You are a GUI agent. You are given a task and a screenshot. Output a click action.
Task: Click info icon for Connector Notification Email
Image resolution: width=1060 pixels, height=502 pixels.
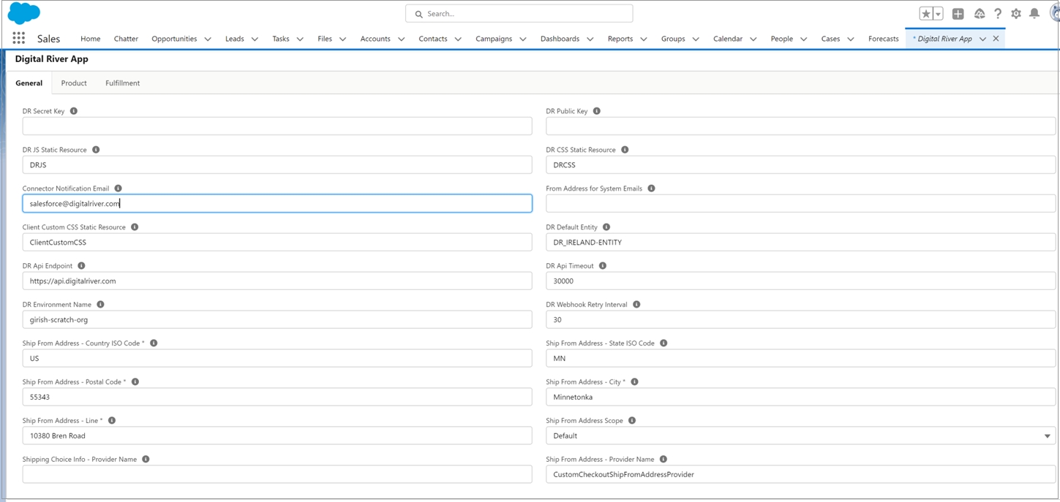coord(119,189)
